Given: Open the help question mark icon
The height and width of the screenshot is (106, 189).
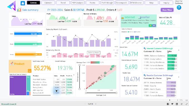Looking at the screenshot, I should 179,8.
